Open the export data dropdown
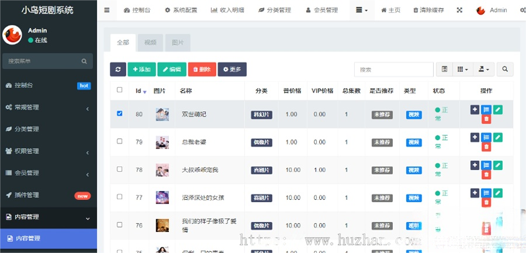This screenshot has height=253, width=526. pos(483,70)
